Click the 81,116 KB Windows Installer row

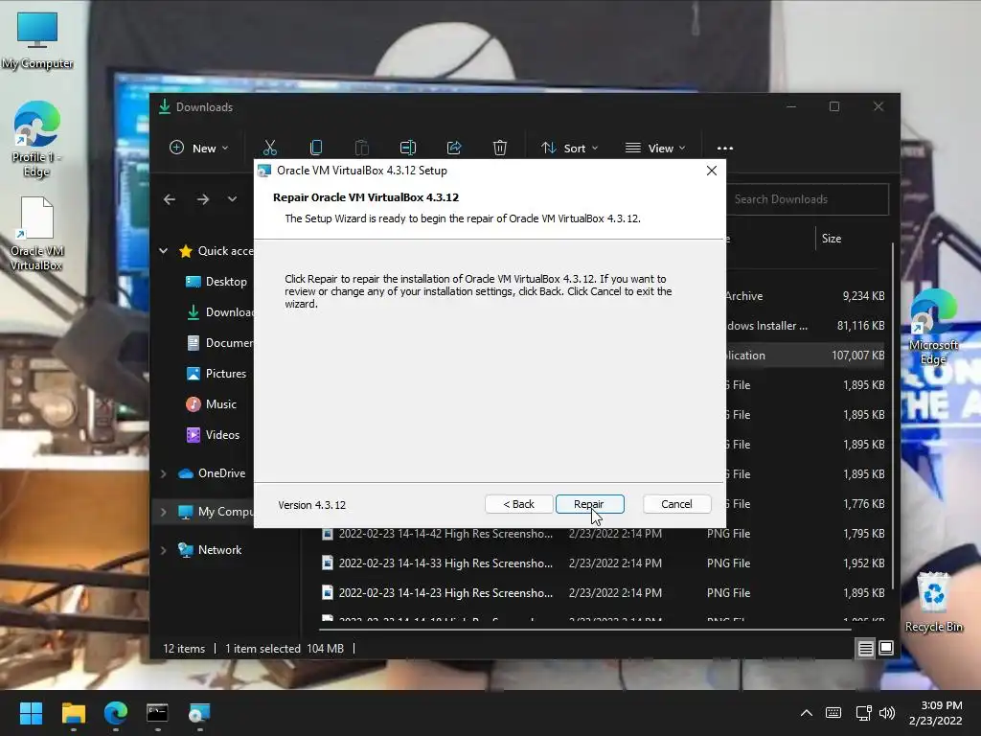point(807,326)
